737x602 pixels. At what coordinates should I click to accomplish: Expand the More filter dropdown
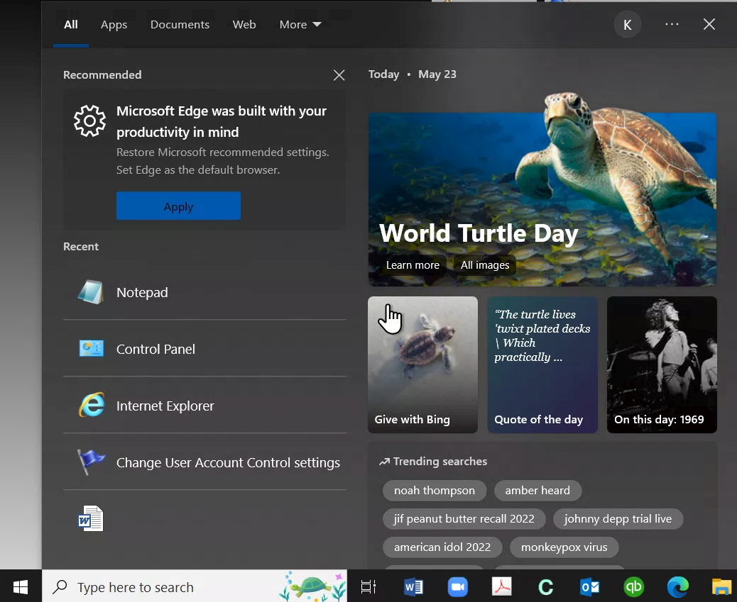[x=300, y=25]
